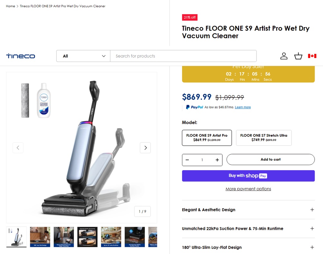Click the PayPal Learn more link
This screenshot has height=254, width=323.
click(x=243, y=107)
